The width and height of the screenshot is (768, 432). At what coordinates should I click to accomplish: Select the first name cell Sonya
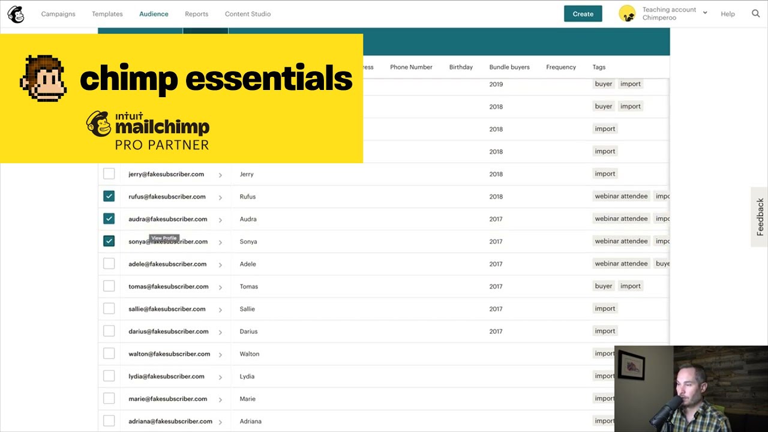tap(248, 241)
